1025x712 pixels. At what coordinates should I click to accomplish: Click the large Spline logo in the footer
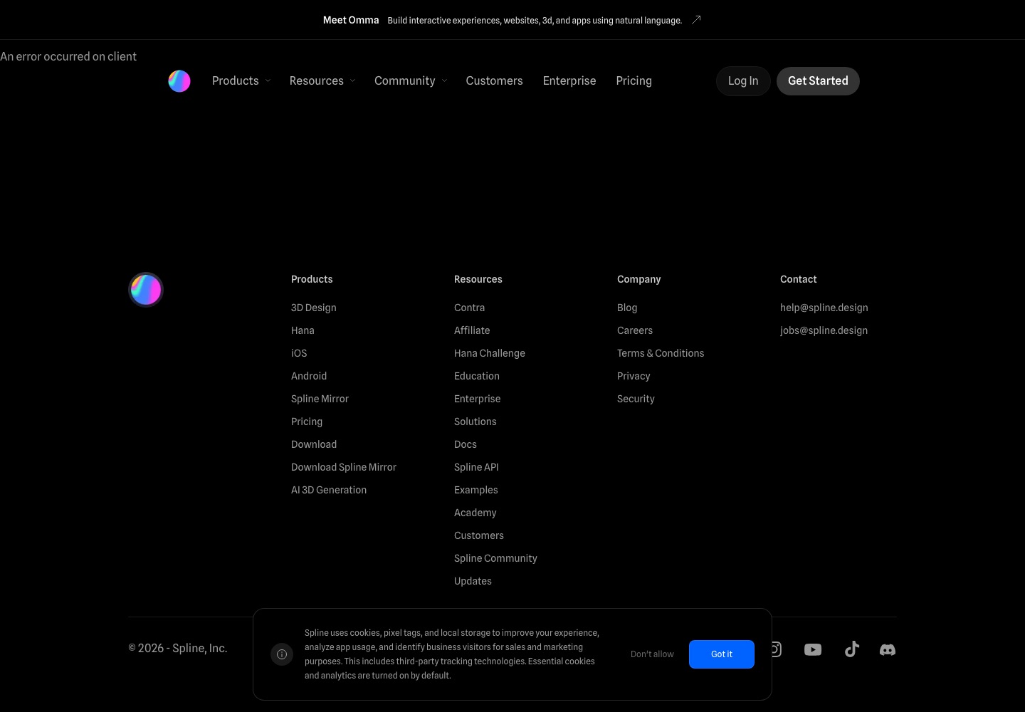tap(146, 290)
